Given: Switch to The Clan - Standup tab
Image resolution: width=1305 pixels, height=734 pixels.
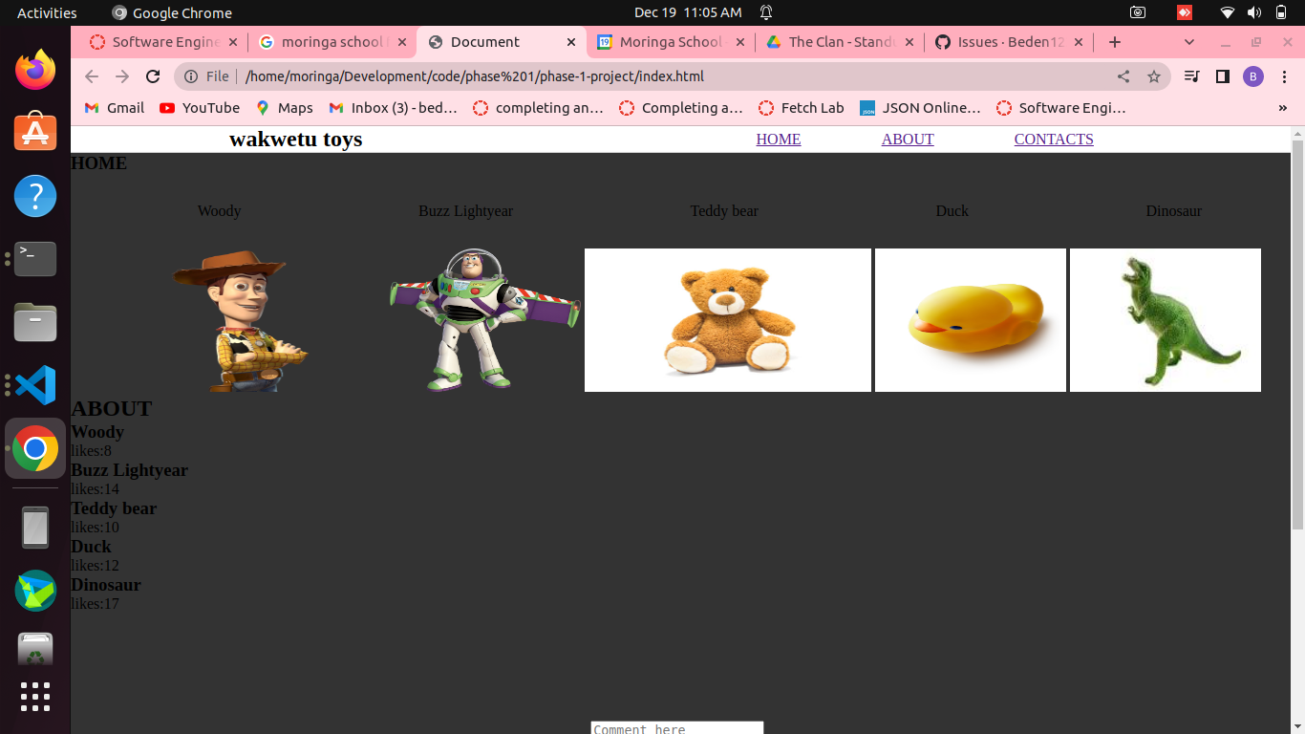Looking at the screenshot, I should (x=841, y=42).
